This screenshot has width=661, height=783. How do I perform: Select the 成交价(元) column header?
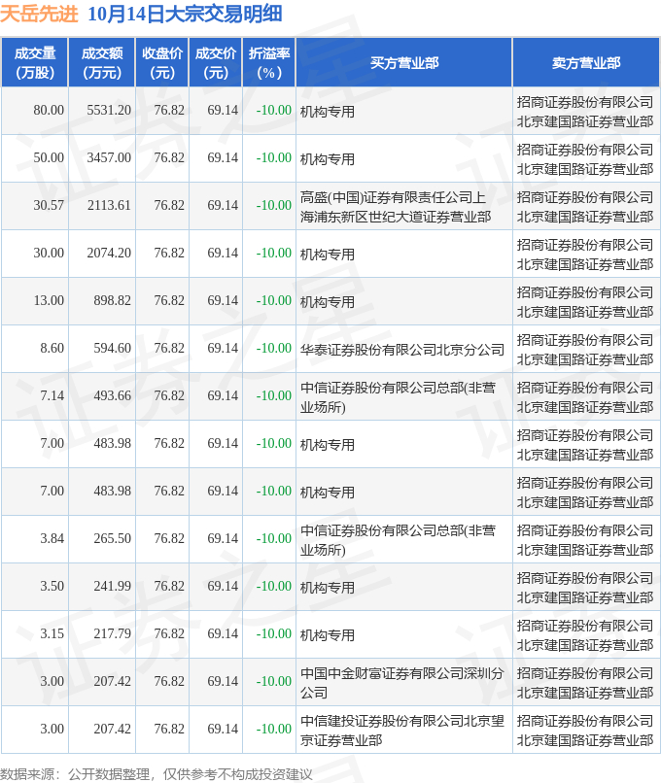click(216, 63)
